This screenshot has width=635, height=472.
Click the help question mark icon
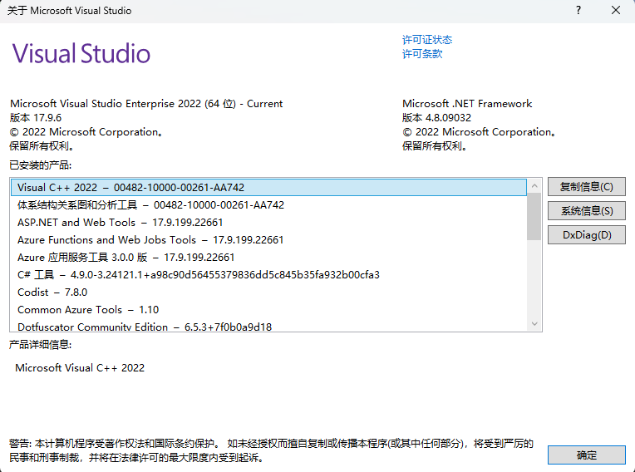coord(578,11)
